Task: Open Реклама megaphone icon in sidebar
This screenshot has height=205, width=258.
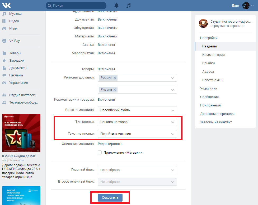Action: click(4, 75)
